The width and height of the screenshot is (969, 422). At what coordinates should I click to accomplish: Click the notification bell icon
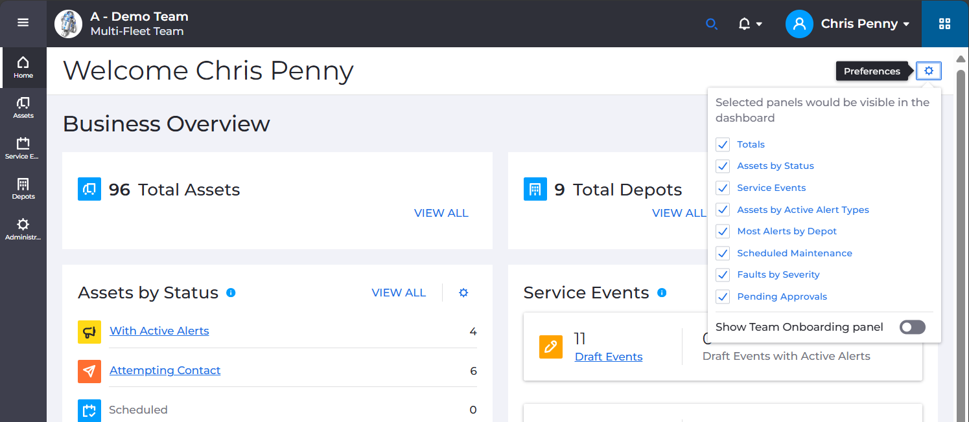tap(745, 23)
